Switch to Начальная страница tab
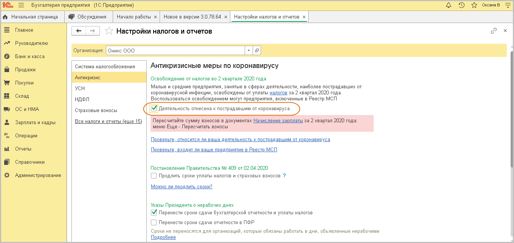This screenshot has width=514, height=243. click(x=32, y=17)
